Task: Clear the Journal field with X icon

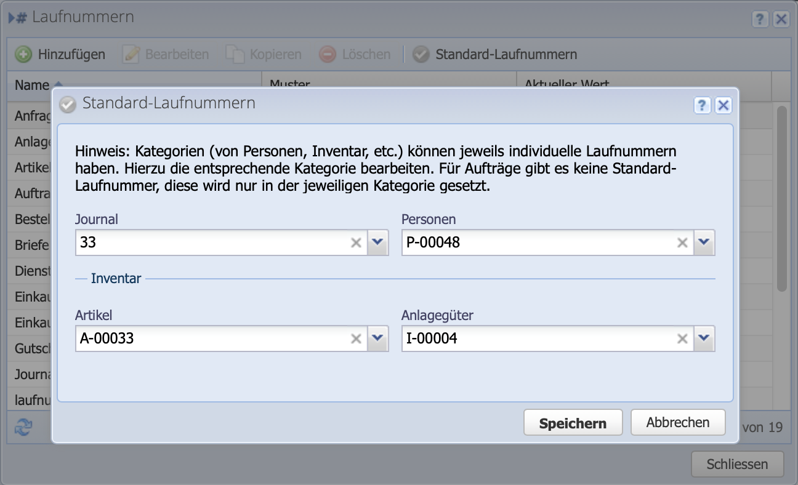Action: pos(356,243)
